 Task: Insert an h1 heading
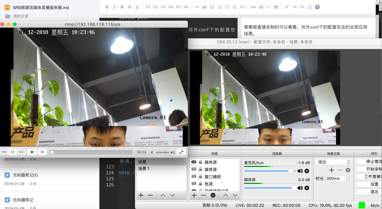tap(148, 7)
